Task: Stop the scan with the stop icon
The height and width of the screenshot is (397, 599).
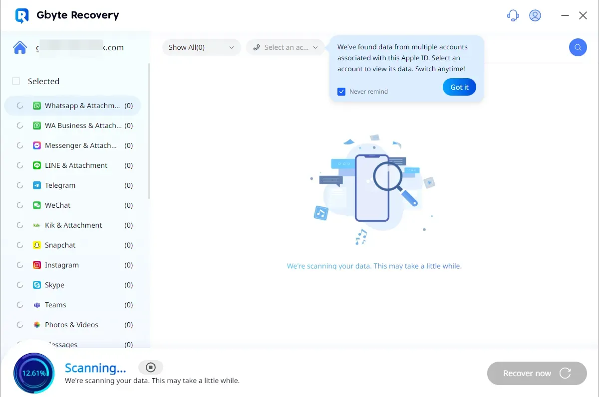Action: pyautogui.click(x=151, y=368)
